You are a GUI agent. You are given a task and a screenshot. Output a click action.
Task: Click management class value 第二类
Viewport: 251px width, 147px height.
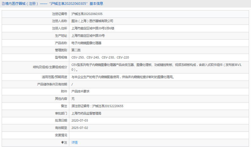click(76, 50)
